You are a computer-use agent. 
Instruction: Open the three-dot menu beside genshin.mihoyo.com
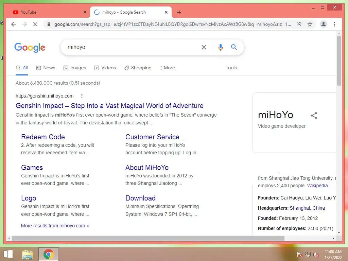82,96
